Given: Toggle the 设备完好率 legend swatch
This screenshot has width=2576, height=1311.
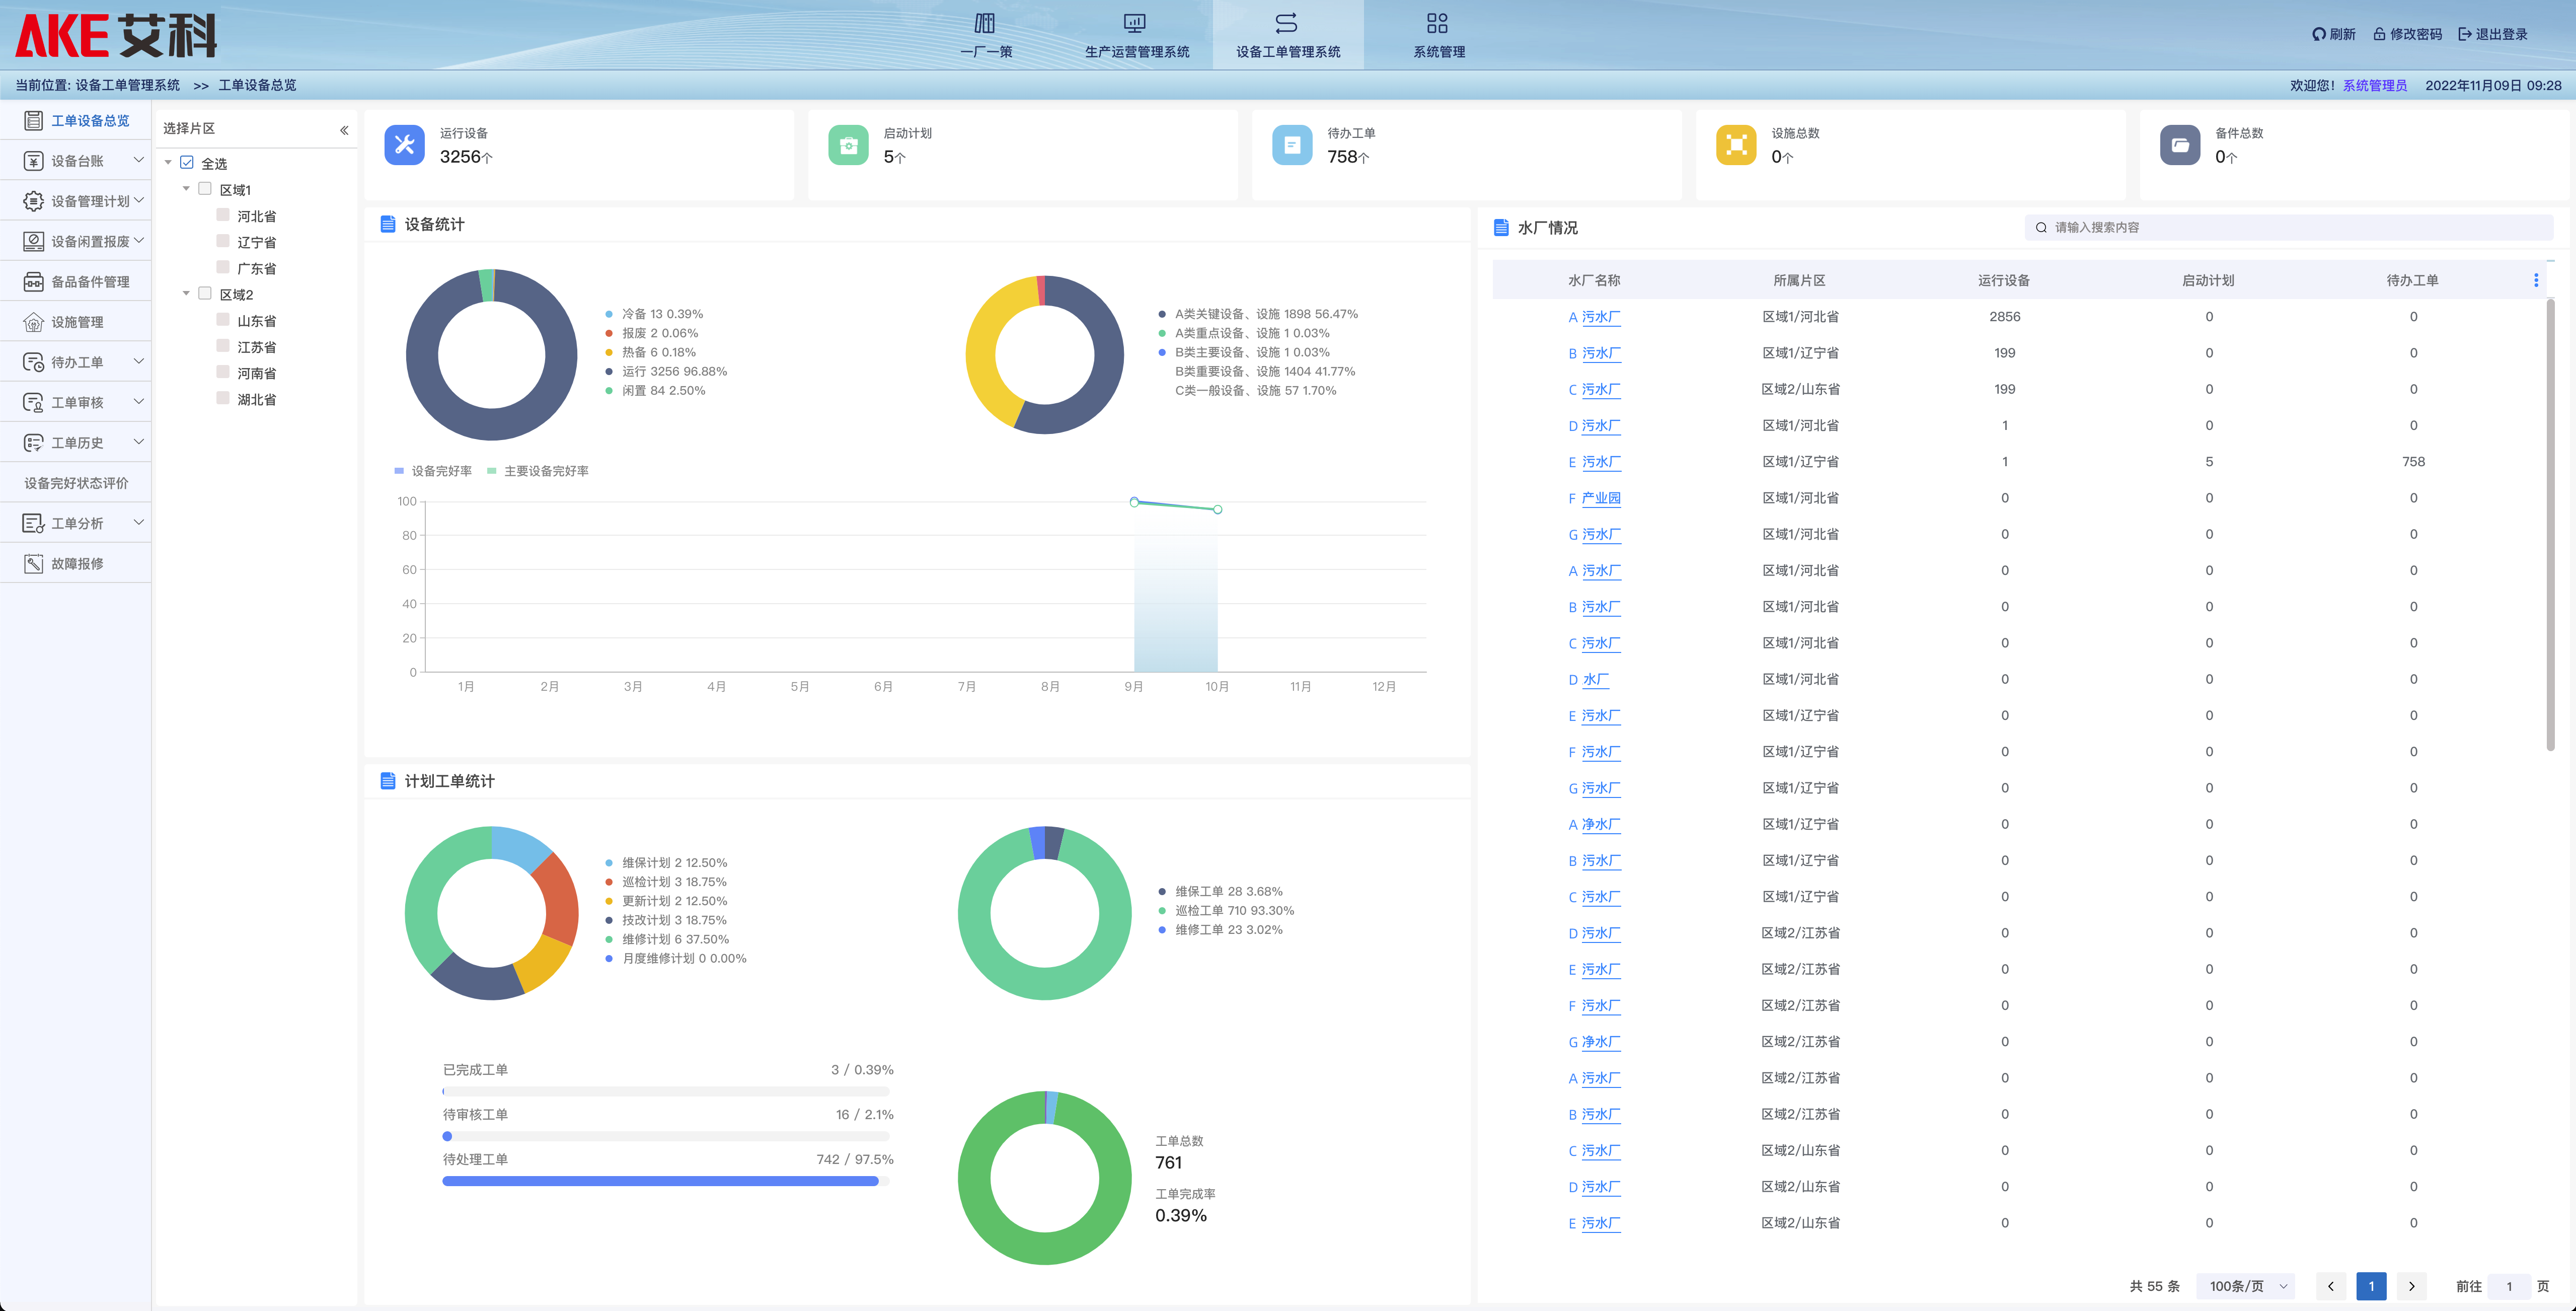Looking at the screenshot, I should (399, 471).
